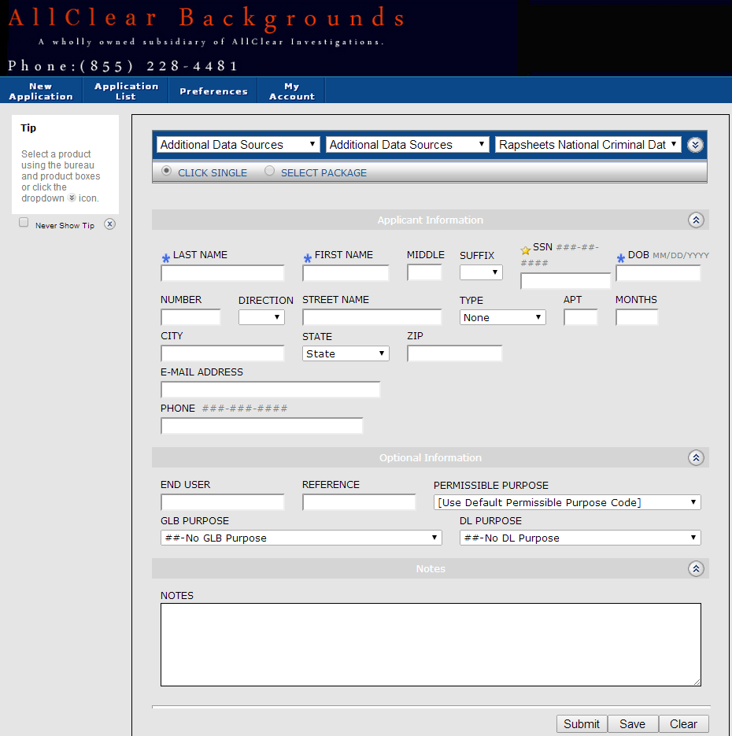This screenshot has height=736, width=732.
Task: Click the street NUMBER field
Action: pyautogui.click(x=190, y=317)
